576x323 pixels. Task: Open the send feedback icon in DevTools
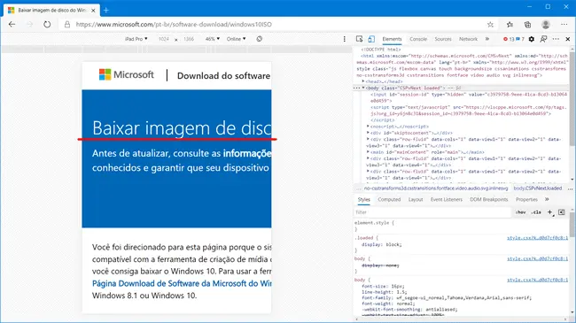(543, 39)
